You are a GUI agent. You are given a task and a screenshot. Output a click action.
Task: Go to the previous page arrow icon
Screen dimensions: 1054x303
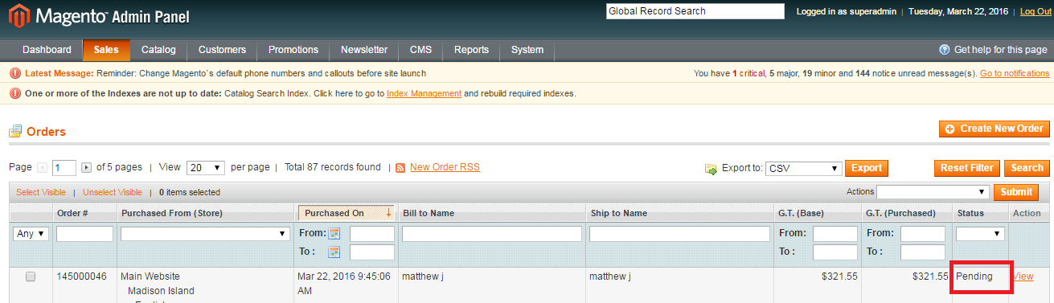42,168
